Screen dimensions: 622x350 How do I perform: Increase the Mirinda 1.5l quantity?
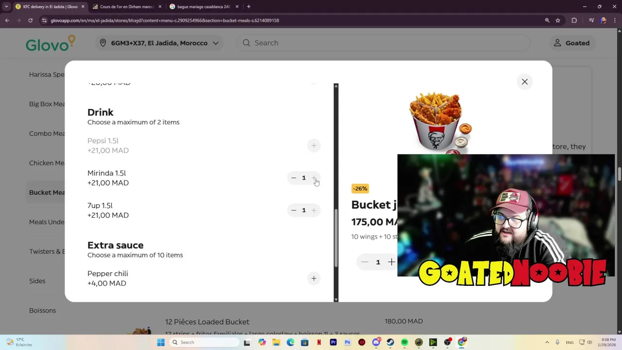click(314, 178)
